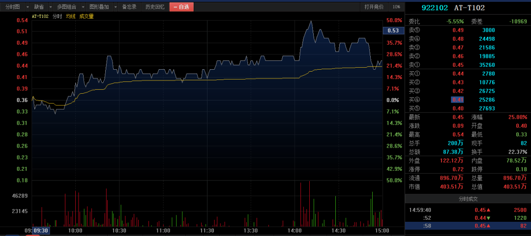
Task: Click the 换手 value 22.37%
Action: click(x=518, y=152)
